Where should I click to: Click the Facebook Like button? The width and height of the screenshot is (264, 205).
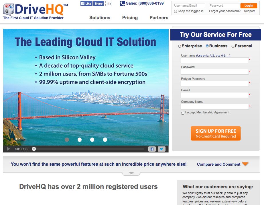[x=86, y=3]
